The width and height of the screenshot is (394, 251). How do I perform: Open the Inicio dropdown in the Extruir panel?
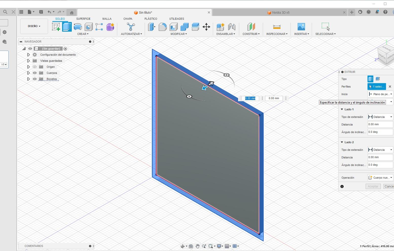tap(380, 94)
